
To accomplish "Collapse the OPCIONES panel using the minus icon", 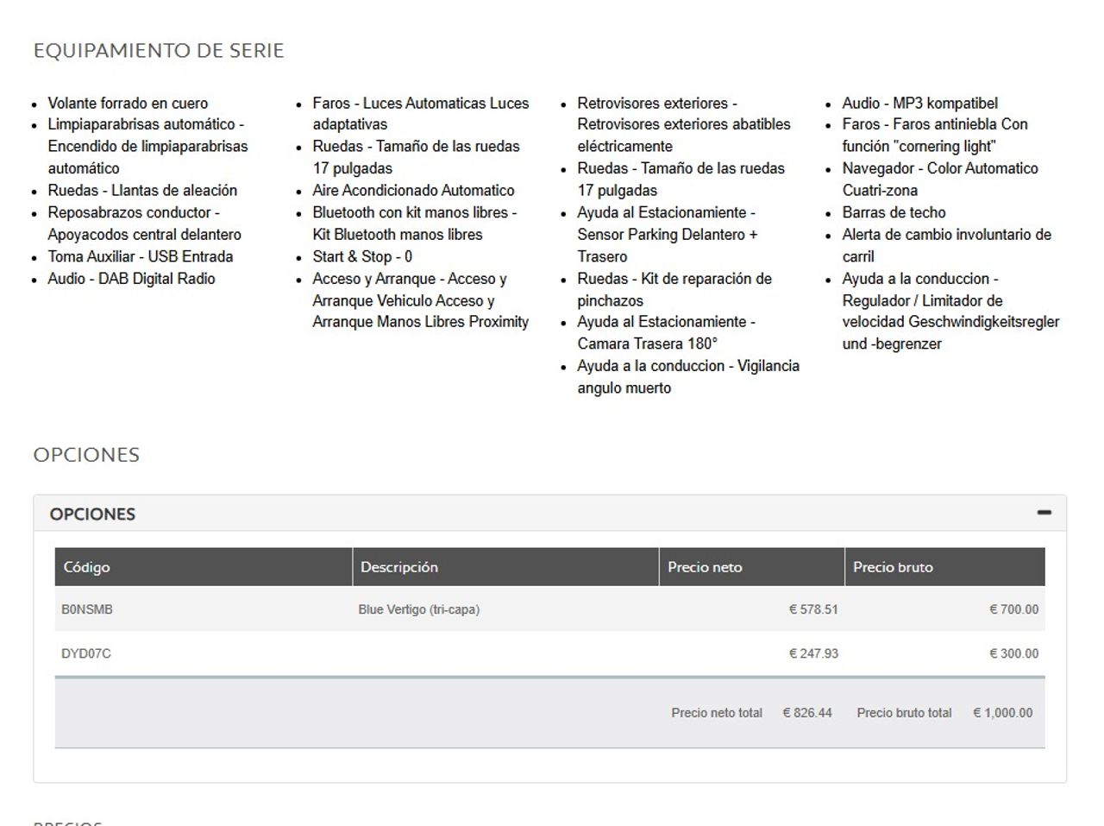I will tap(1044, 513).
